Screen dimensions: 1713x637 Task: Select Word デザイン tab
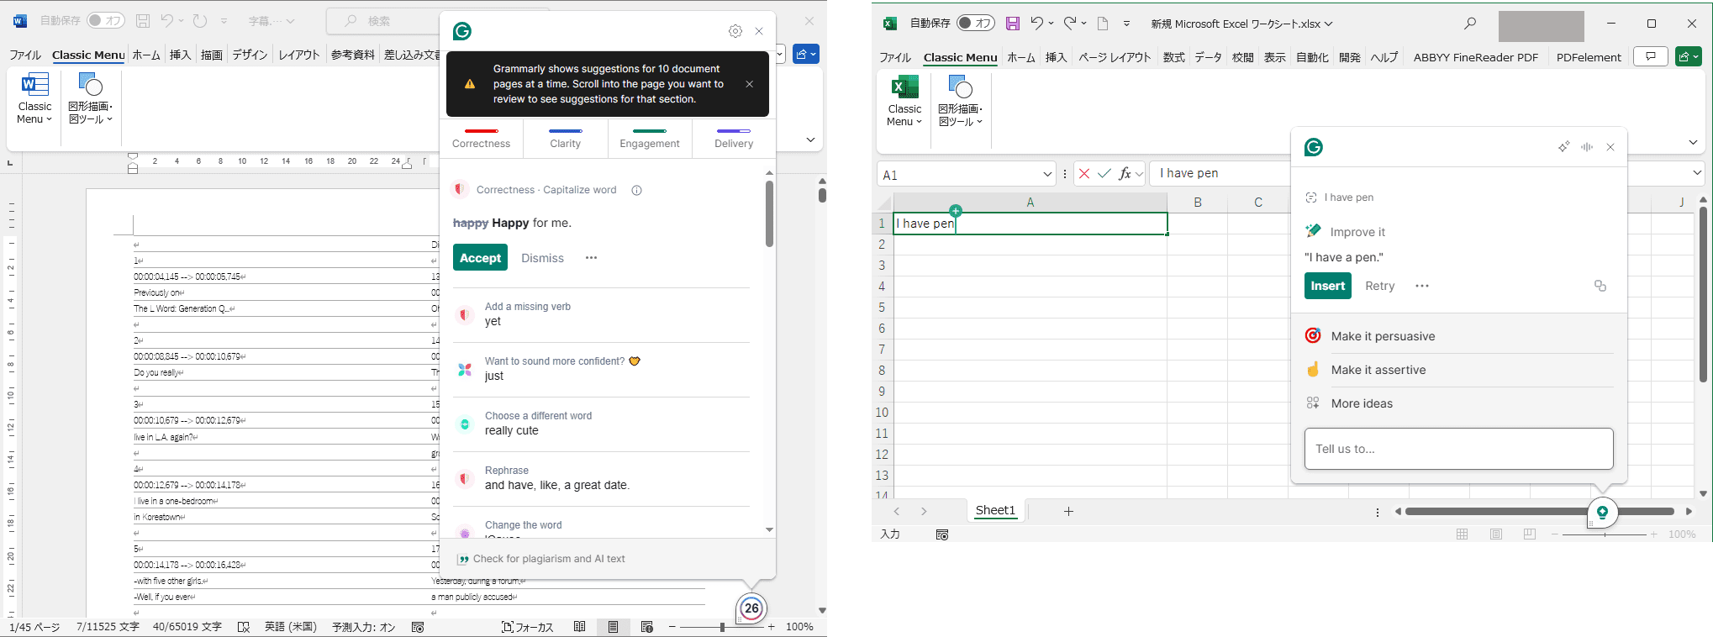coord(250,55)
